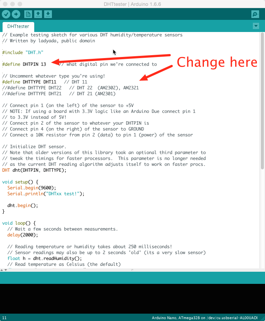Click the horizontal scrollbar below the code
The width and height of the screenshot is (265, 321).
[74, 270]
